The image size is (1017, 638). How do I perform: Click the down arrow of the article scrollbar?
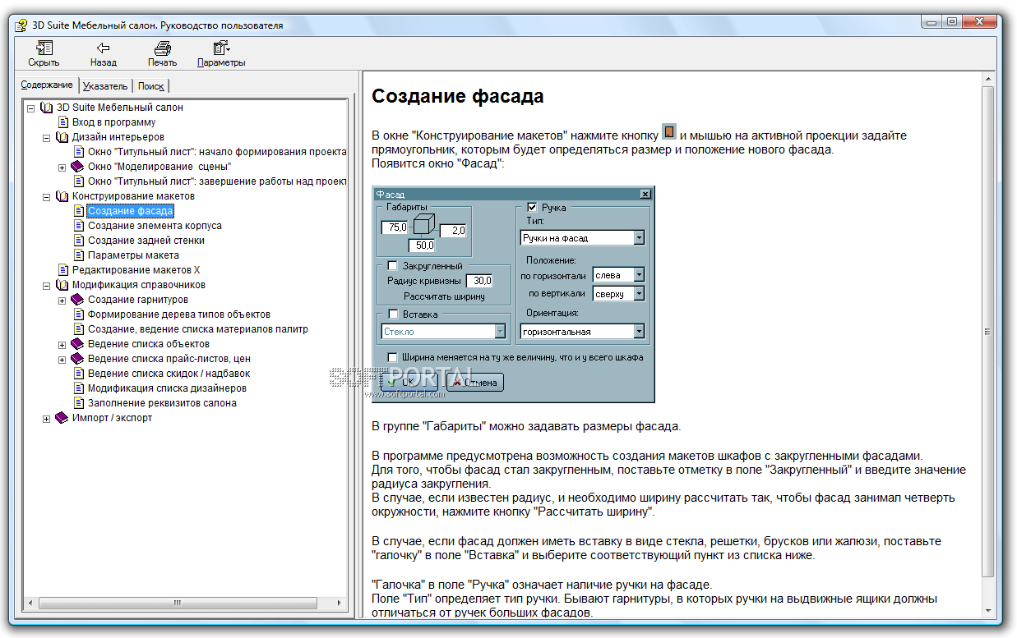coord(989,609)
